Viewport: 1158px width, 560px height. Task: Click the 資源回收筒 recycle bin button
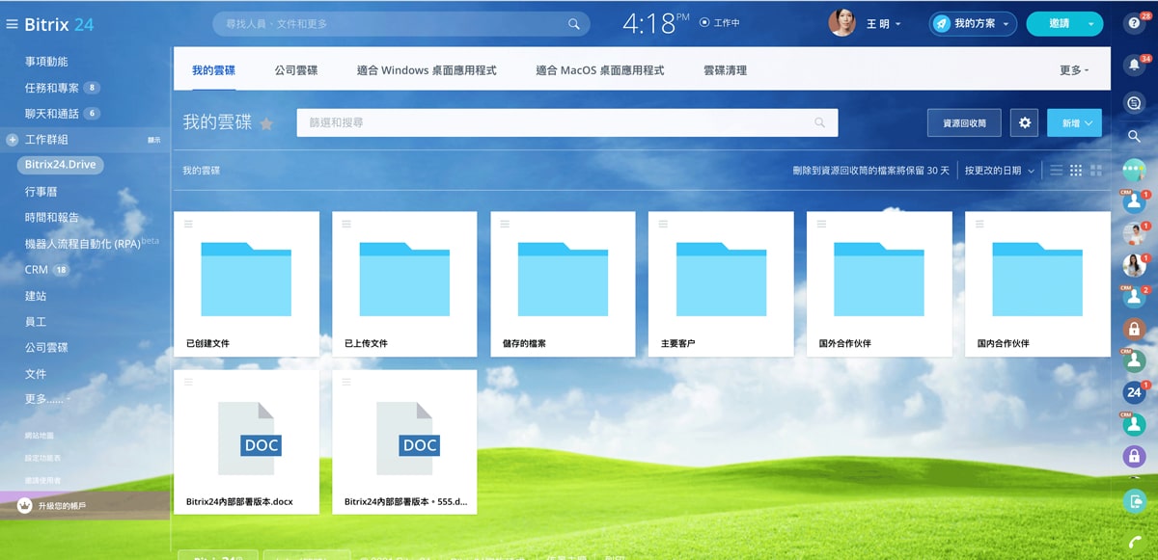pyautogui.click(x=964, y=122)
